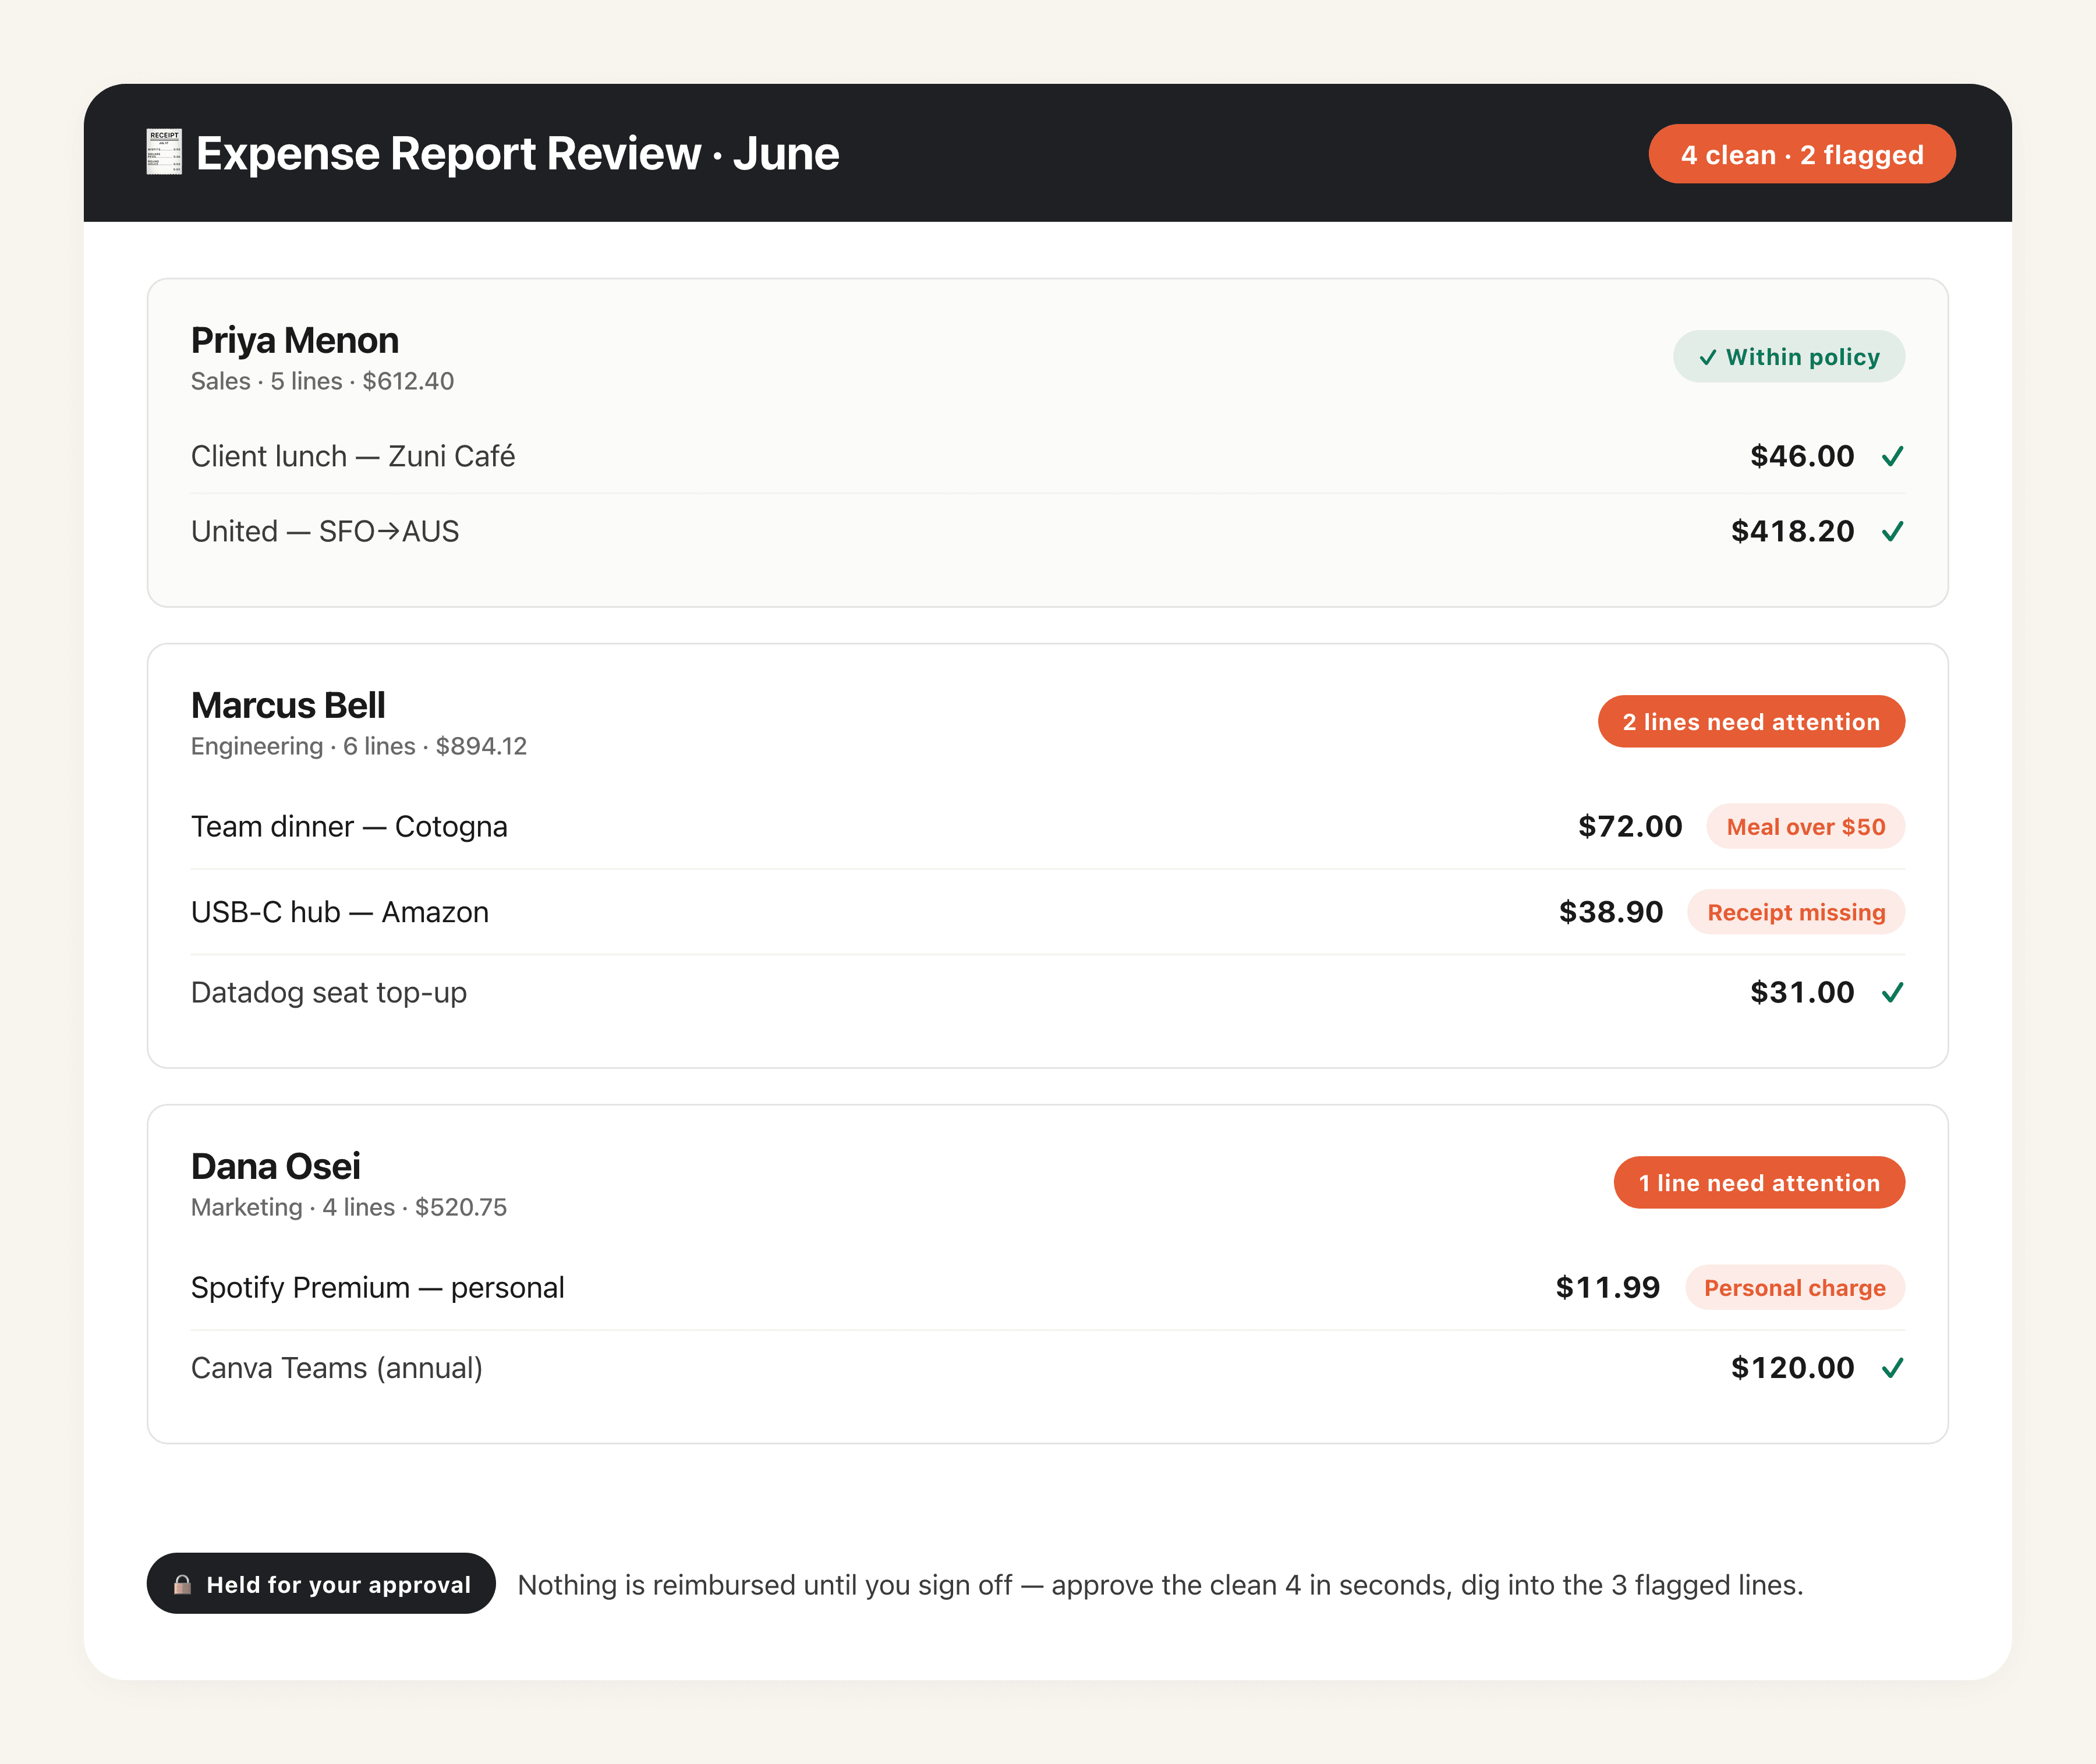Image resolution: width=2096 pixels, height=1764 pixels.
Task: Click the checkmark icon inside Within policy badge
Action: point(1708,357)
